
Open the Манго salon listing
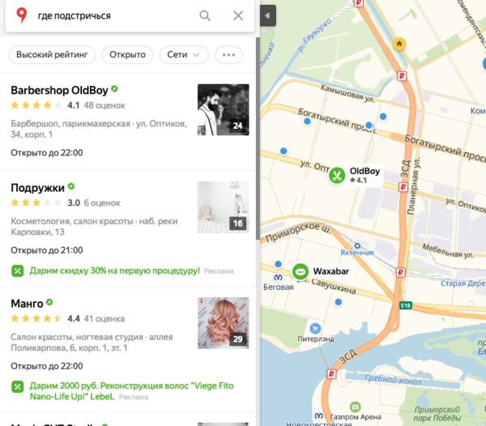point(27,304)
